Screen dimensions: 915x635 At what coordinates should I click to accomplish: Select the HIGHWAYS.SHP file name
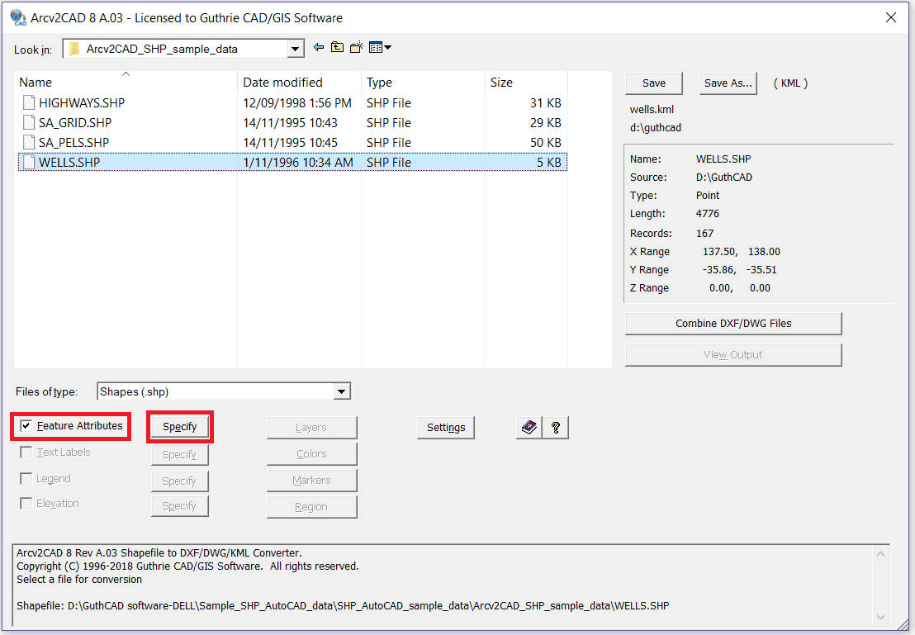[82, 102]
